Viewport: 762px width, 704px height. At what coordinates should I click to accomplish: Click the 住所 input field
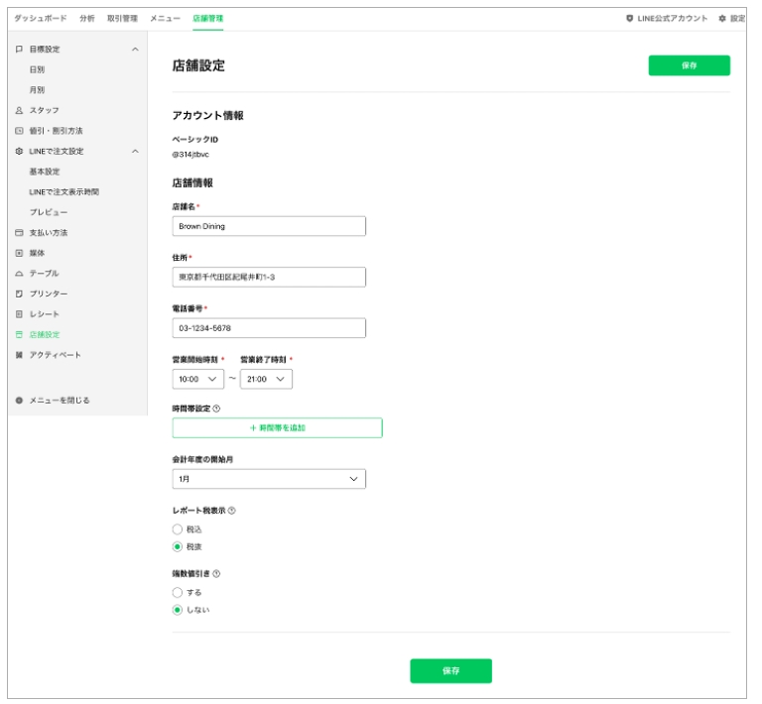269,278
